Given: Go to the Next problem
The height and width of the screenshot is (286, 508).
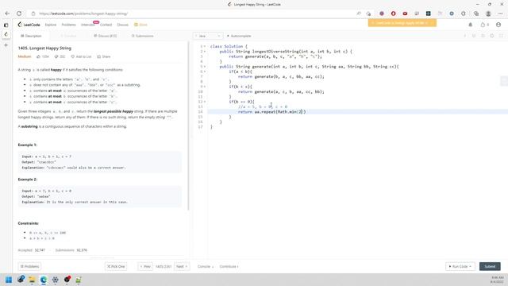Looking at the screenshot, I should click(x=182, y=267).
